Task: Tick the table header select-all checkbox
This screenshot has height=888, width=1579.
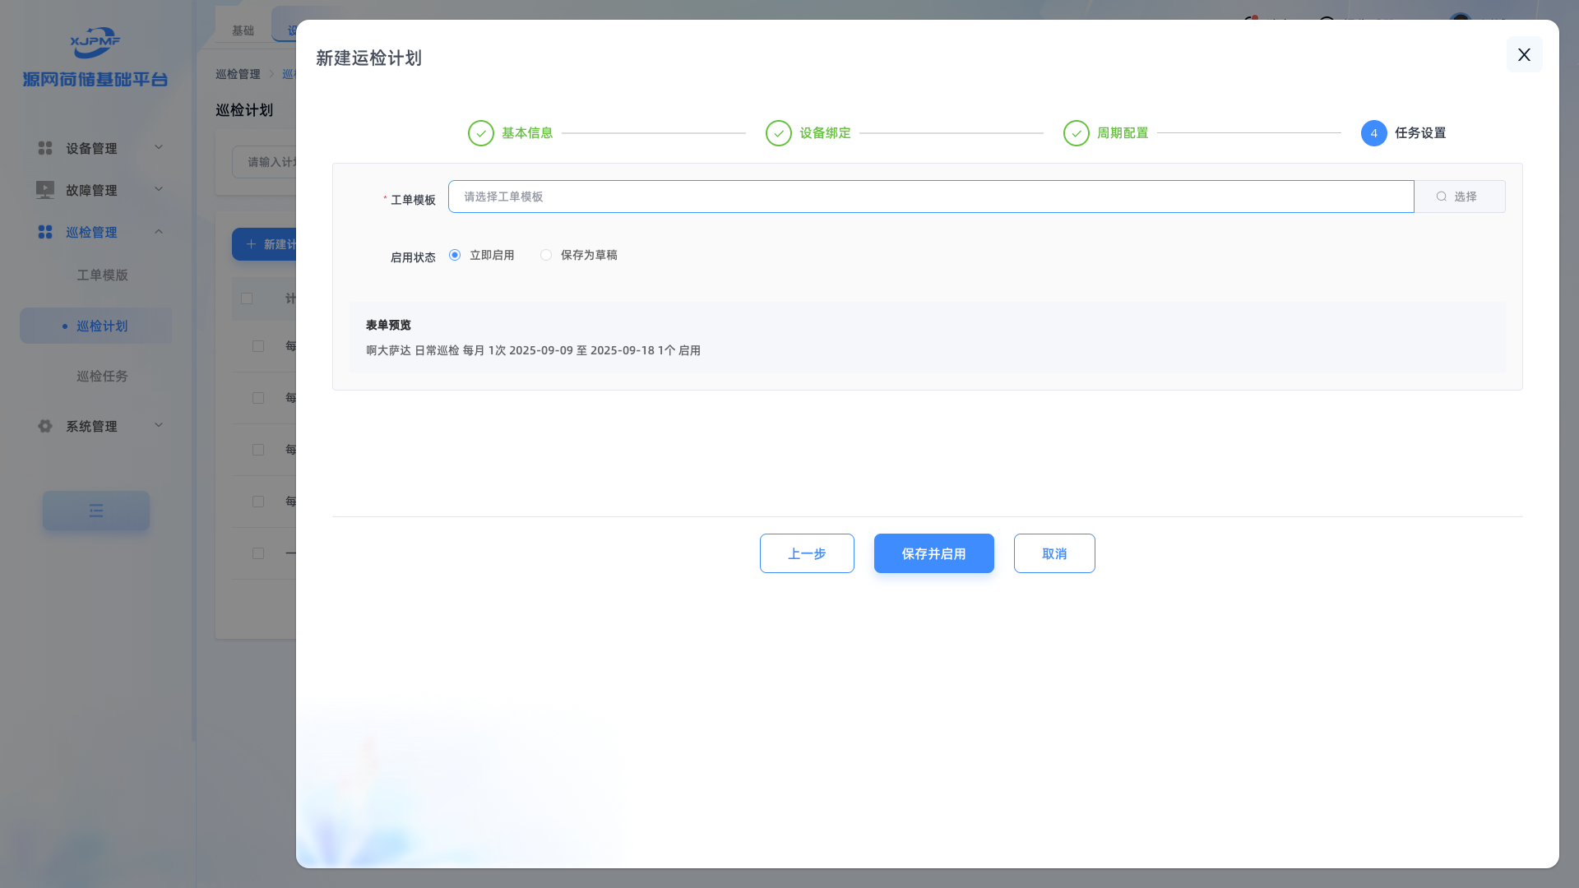Action: (247, 298)
